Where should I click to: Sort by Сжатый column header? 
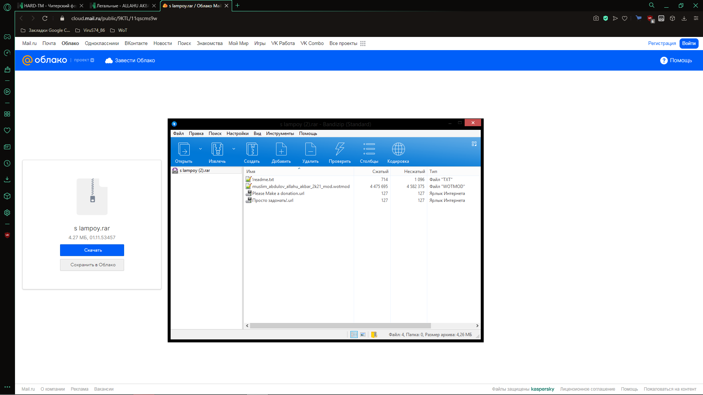pos(372,171)
